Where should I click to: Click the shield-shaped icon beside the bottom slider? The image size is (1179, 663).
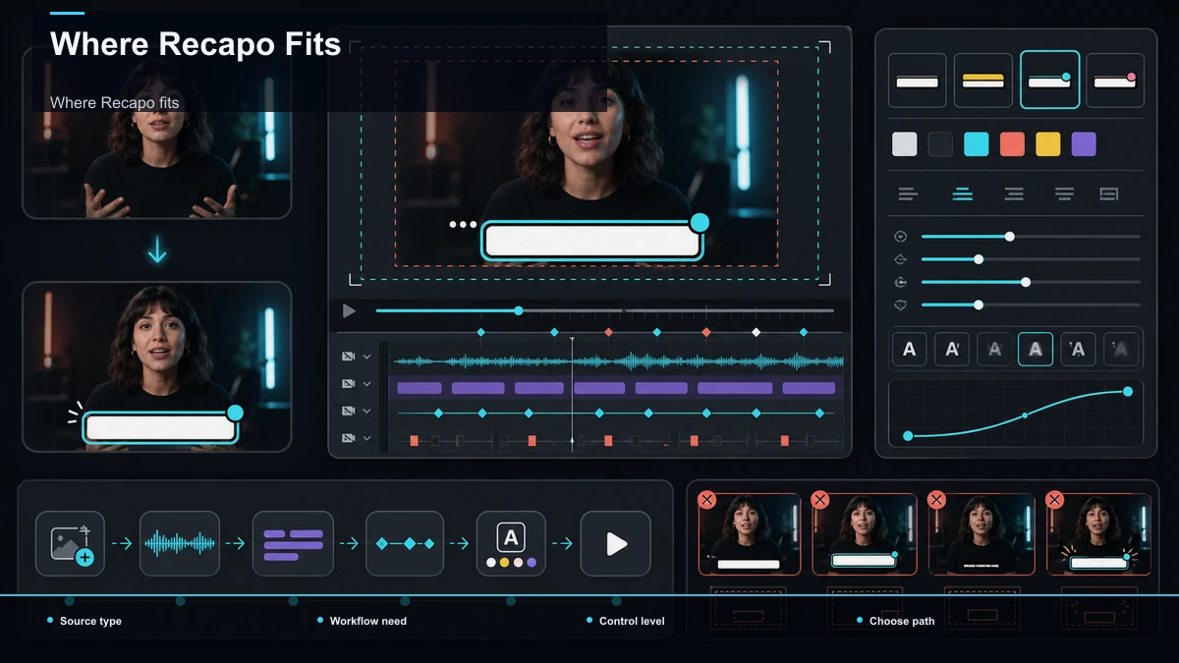pos(900,305)
